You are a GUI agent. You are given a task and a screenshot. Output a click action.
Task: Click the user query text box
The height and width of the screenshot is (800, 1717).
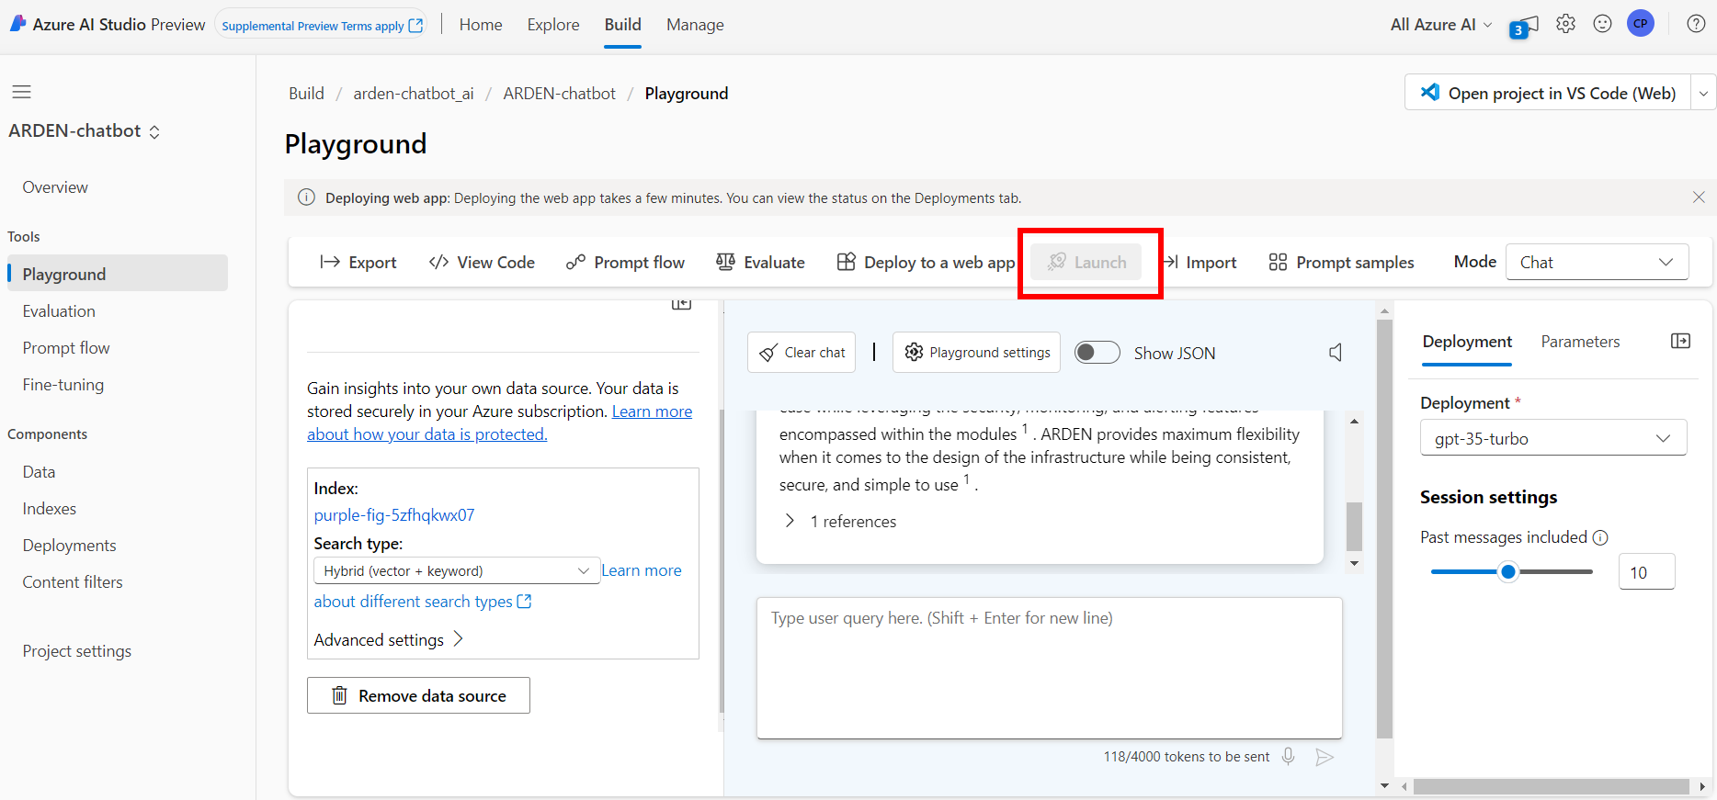click(1050, 668)
